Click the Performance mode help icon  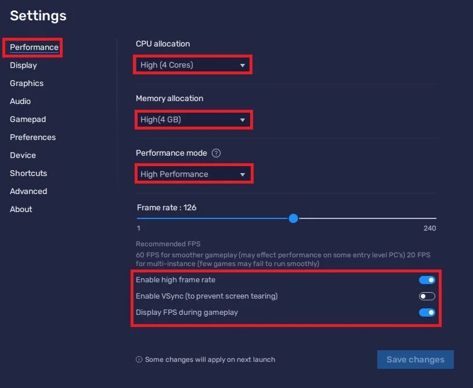point(216,153)
